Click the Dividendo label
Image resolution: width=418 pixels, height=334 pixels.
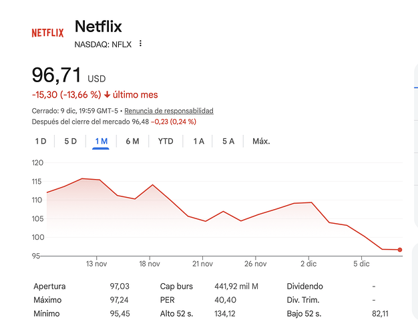(x=304, y=287)
